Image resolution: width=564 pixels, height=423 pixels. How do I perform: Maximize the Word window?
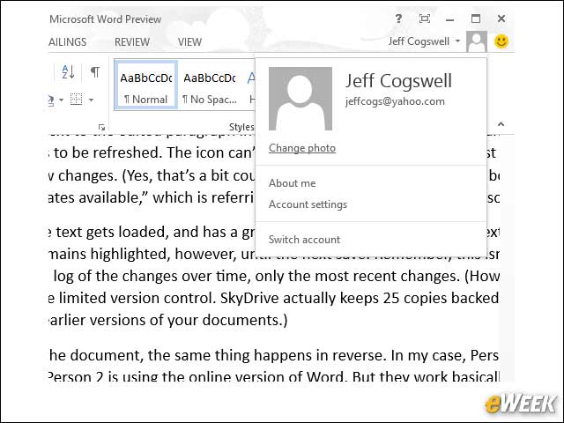[476, 19]
